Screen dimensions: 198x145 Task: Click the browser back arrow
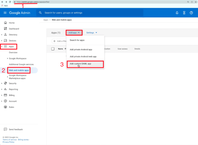click(x=2, y=2)
